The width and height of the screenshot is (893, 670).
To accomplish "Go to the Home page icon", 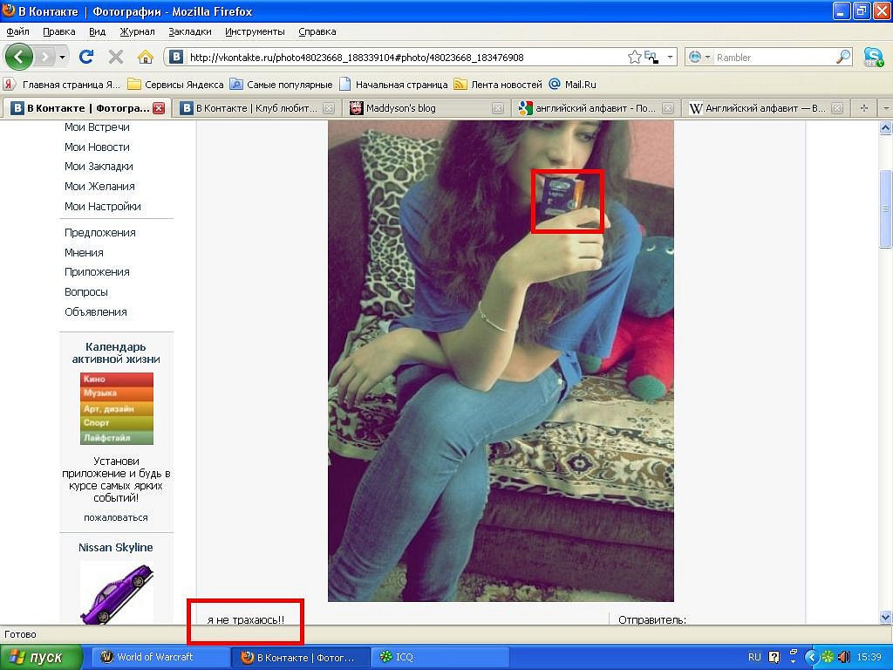I will [x=146, y=57].
